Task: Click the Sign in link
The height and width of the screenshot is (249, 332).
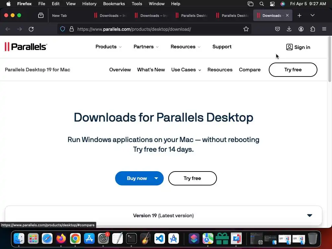Action: (302, 47)
